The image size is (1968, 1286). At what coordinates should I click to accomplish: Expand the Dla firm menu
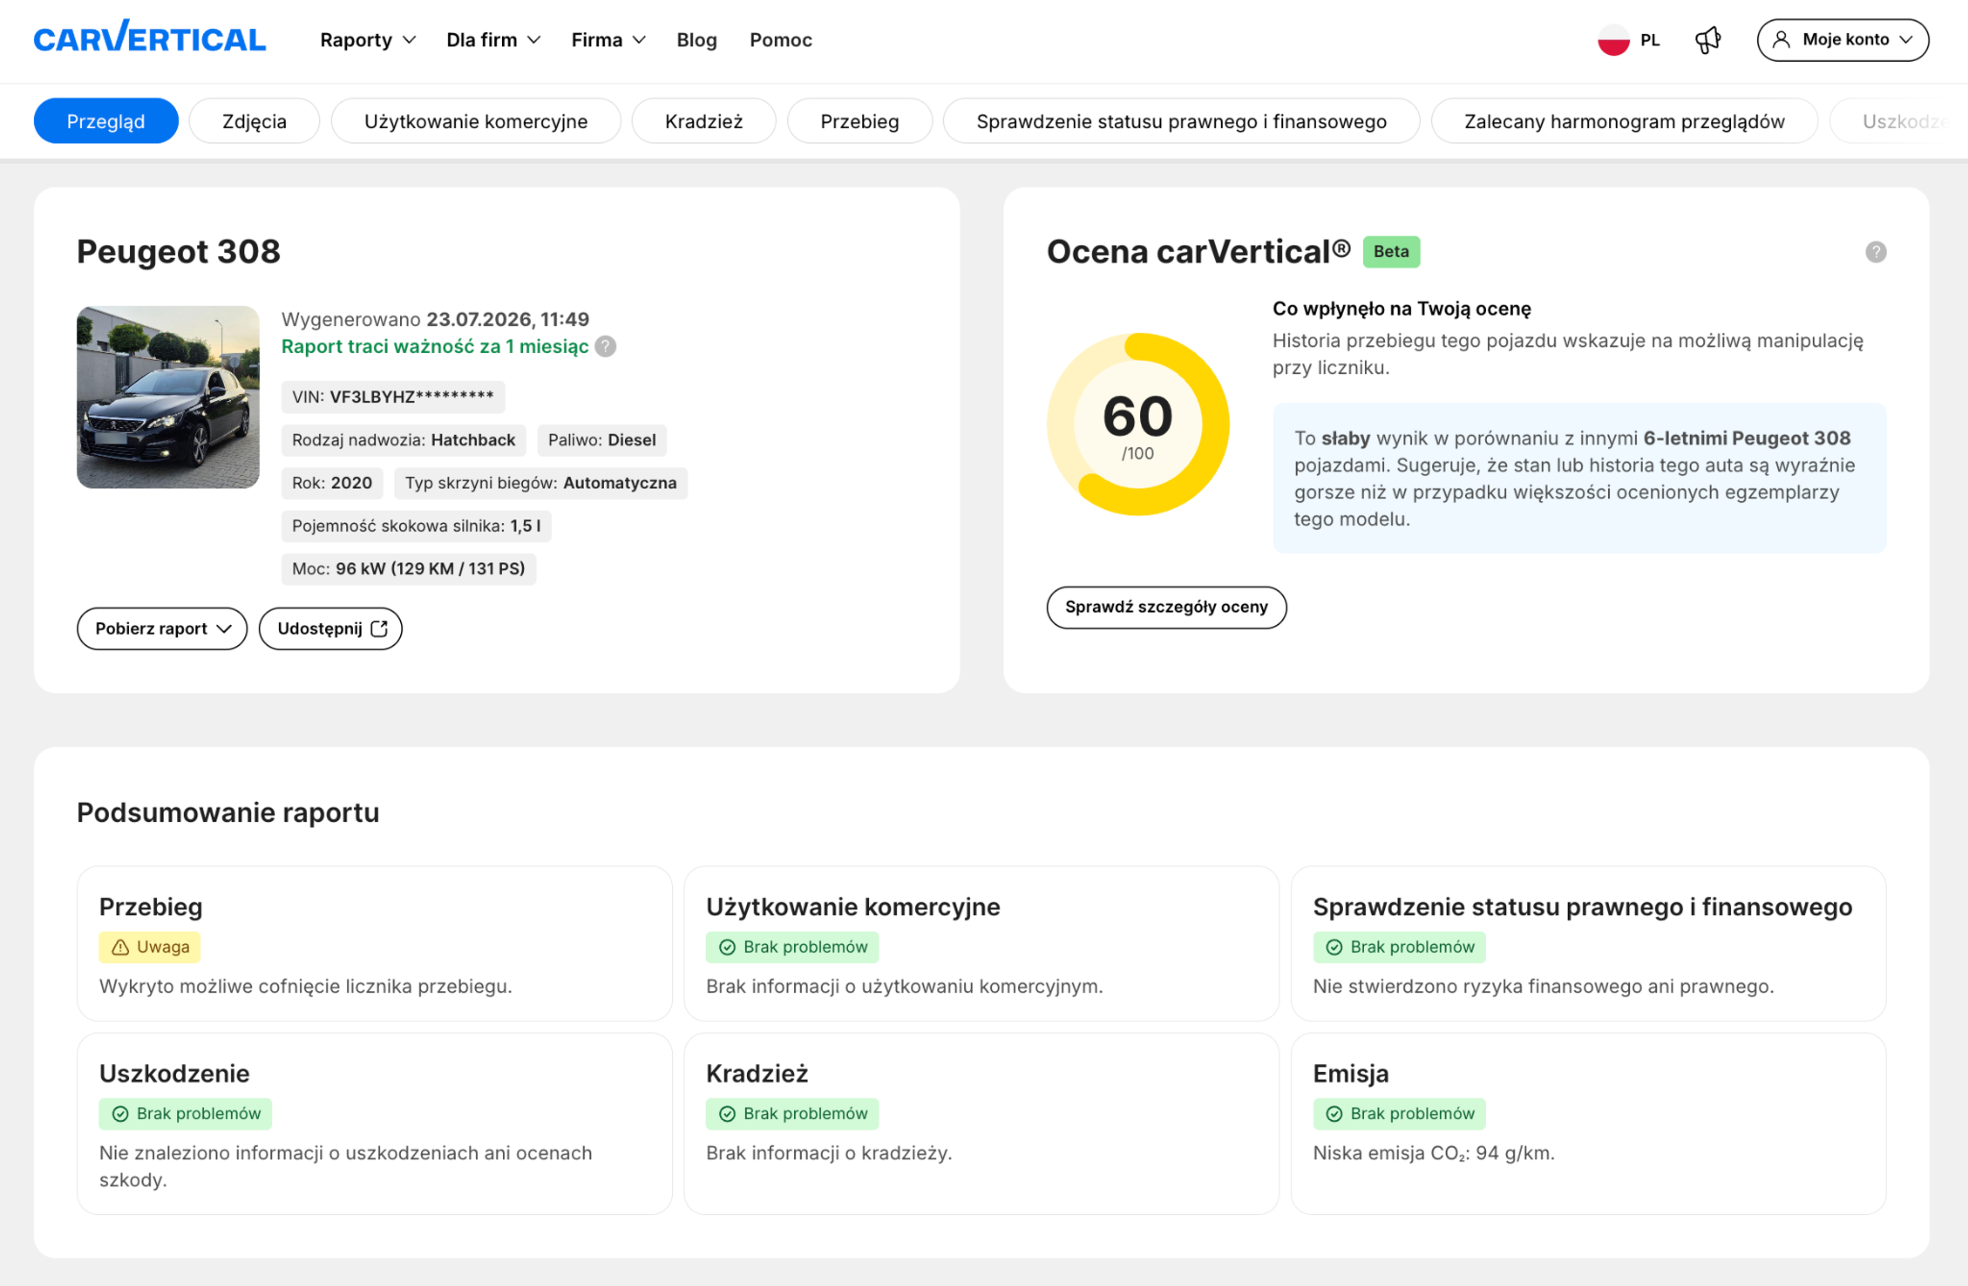[x=493, y=39]
